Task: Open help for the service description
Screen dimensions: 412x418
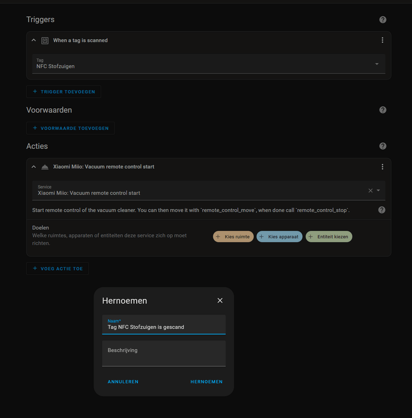Action: 382,210
